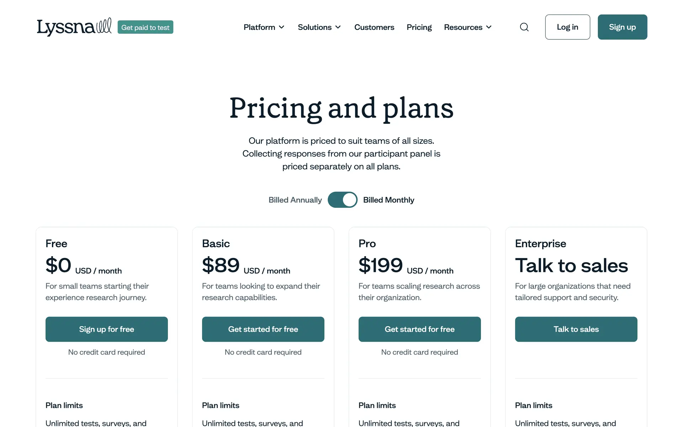683x427 pixels.
Task: Click the Resources chevron arrow
Action: pyautogui.click(x=489, y=27)
